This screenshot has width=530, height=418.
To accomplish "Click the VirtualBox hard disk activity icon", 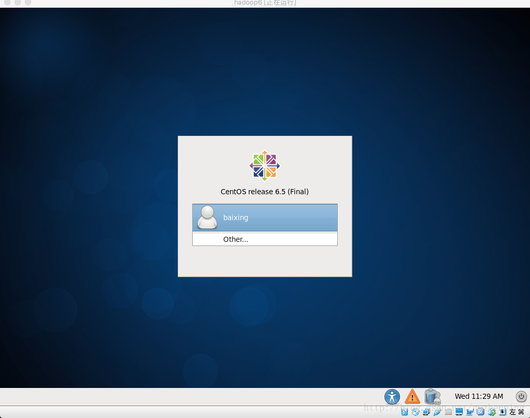I will [405, 412].
